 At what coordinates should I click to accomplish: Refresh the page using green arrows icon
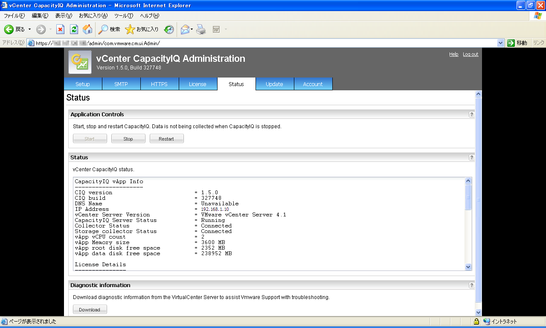coord(74,29)
